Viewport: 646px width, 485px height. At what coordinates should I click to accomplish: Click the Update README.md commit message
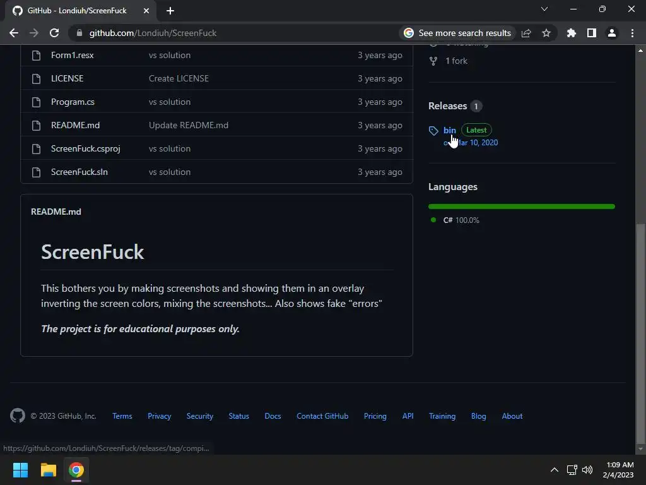coord(188,126)
